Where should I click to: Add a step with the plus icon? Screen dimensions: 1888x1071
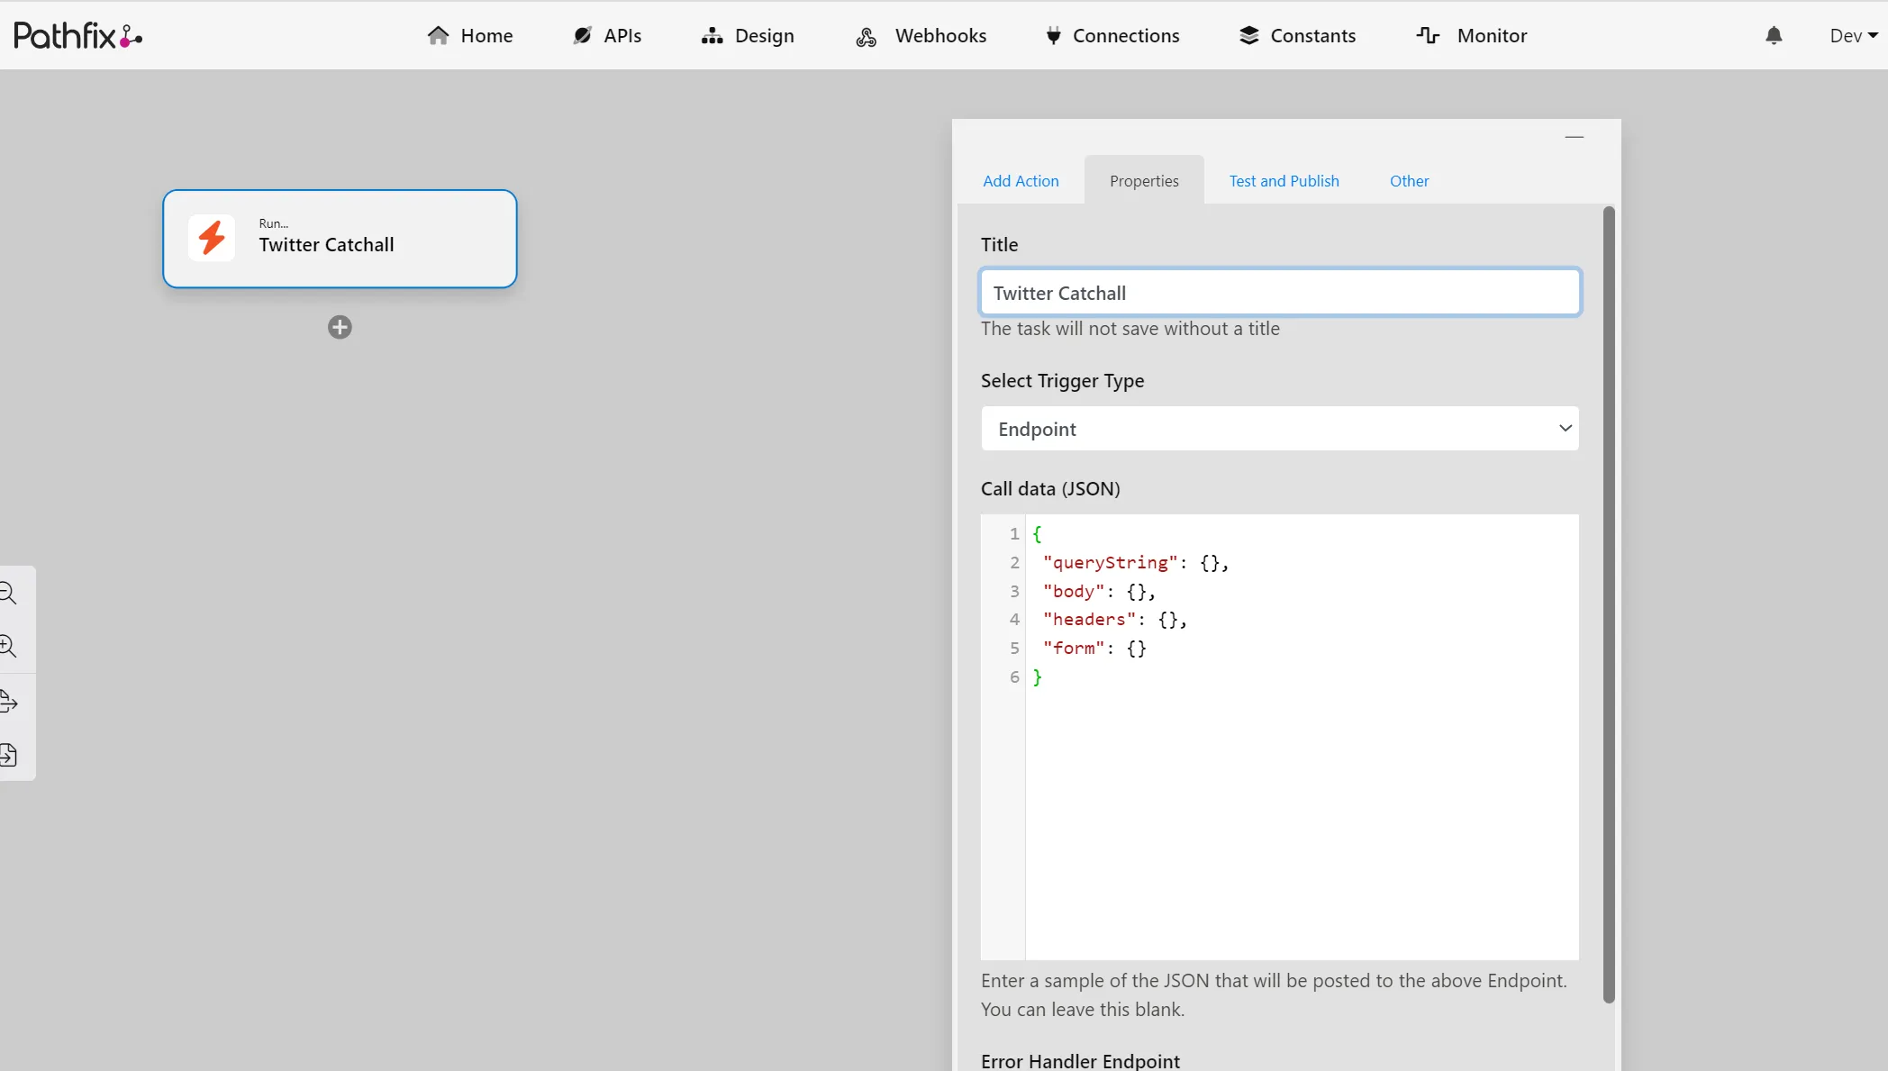pos(340,327)
